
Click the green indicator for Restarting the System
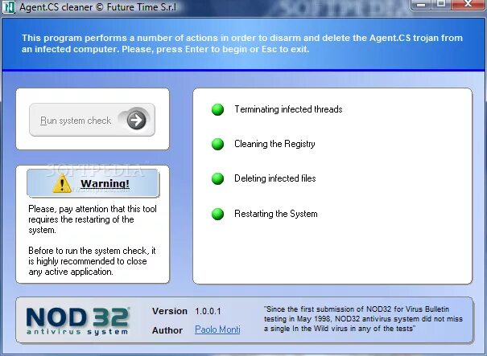click(x=217, y=214)
